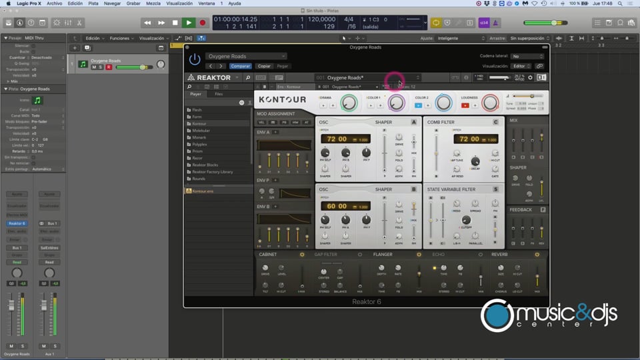Screen dimensions: 640x360
Task: Open the Oxygene Roads preset dropdown in plugin header
Action: click(246, 56)
